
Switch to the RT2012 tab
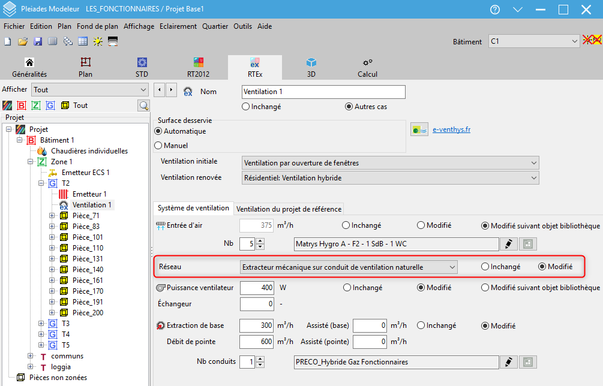[x=199, y=68]
